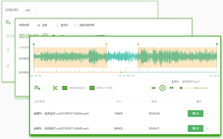Image resolution: width=223 pixels, height=139 pixels.
Task: Toggle the topmost select-all checkbox in the rearmost window
Action: 8,36
